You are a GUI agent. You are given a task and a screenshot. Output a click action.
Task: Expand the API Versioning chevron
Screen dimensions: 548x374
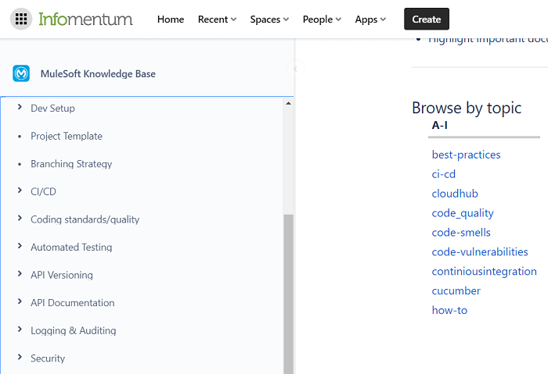20,273
